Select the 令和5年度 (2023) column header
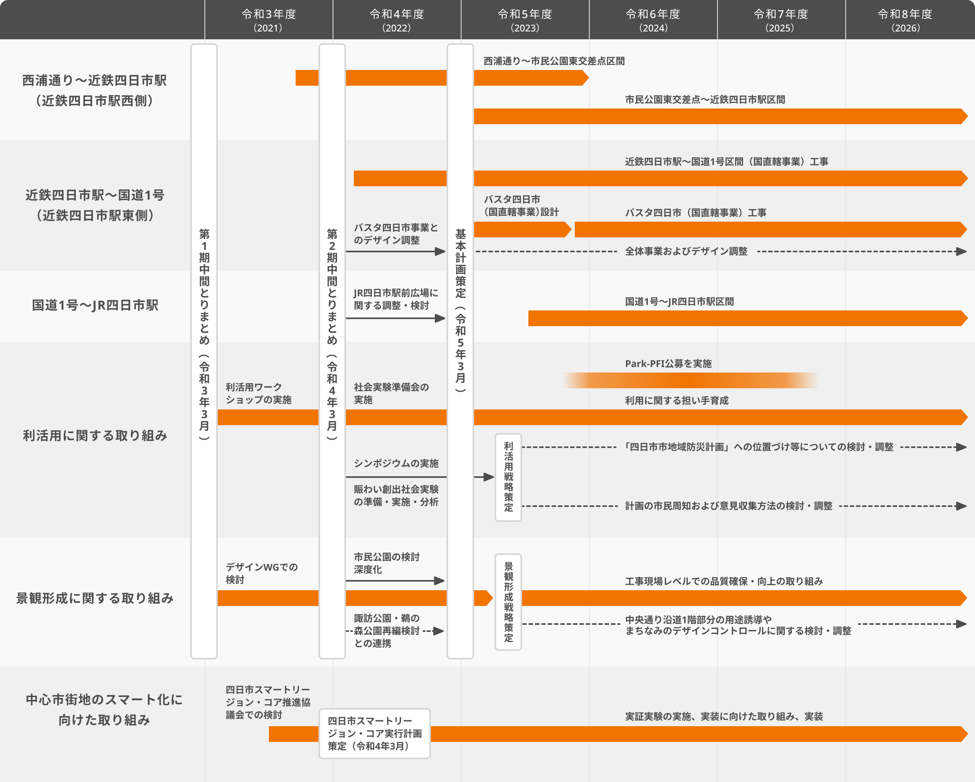The image size is (975, 782). click(525, 20)
